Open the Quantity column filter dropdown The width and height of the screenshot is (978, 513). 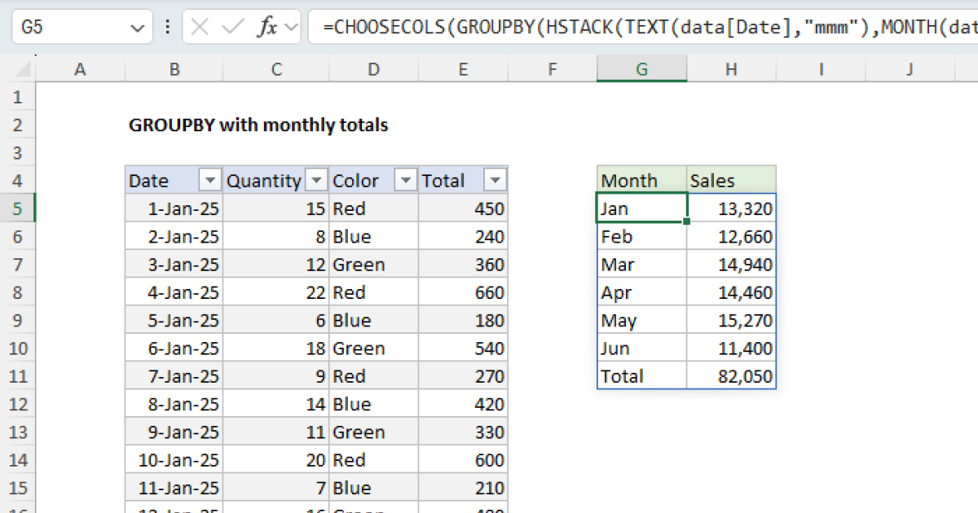coord(316,180)
